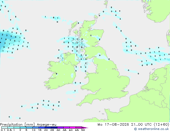Click the legend value label 50
The height and width of the screenshot is (131, 170).
pos(83,130)
